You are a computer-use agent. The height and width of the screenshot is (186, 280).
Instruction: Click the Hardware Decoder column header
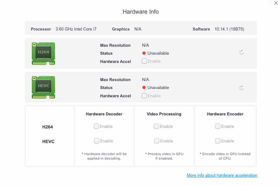(104, 114)
